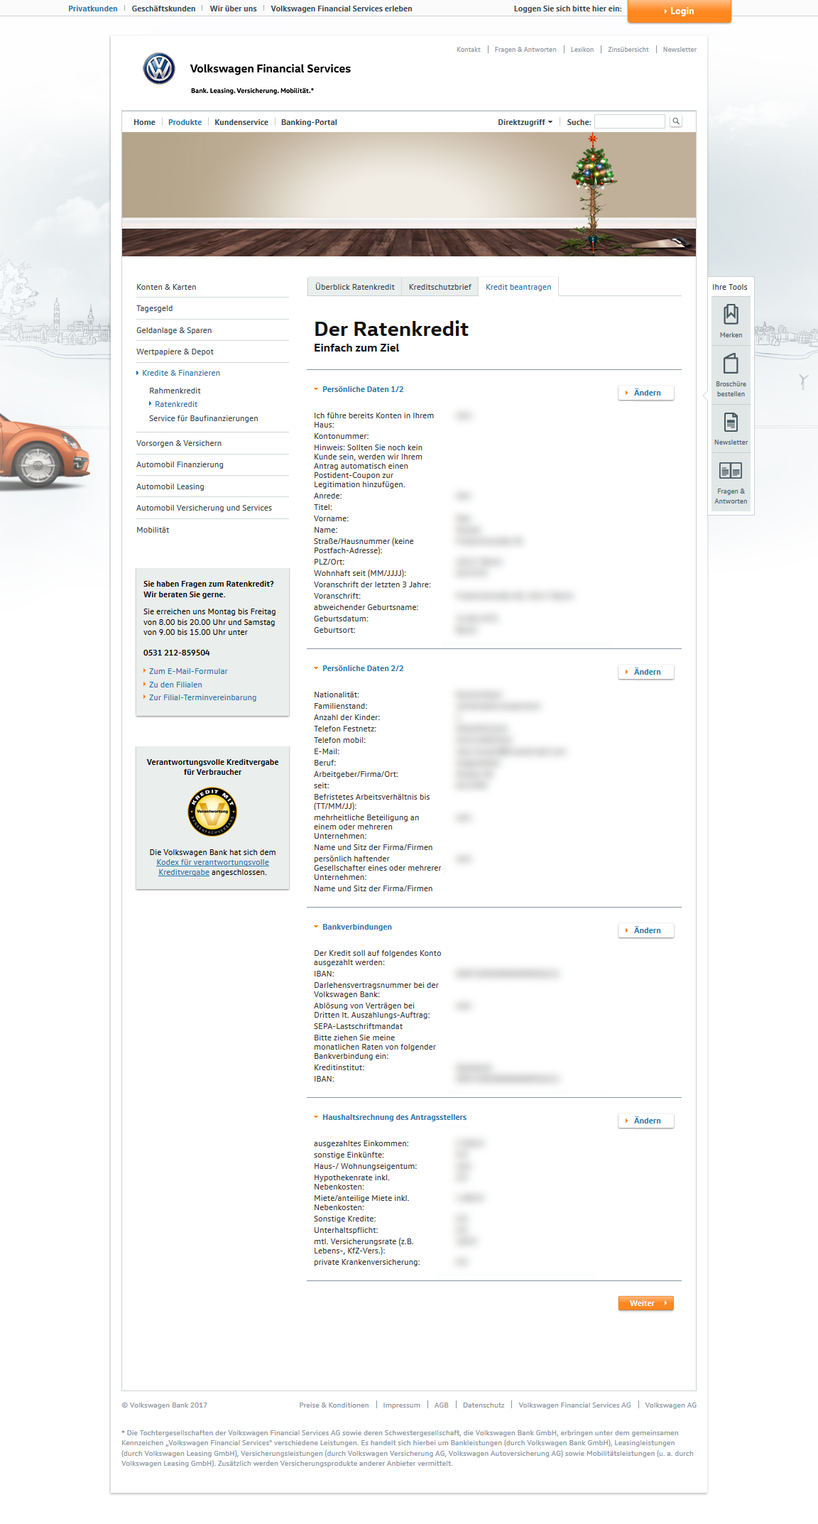Open Wir über uns link

233,9
